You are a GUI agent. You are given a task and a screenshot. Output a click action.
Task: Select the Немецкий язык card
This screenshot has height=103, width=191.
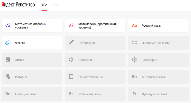click(32, 94)
